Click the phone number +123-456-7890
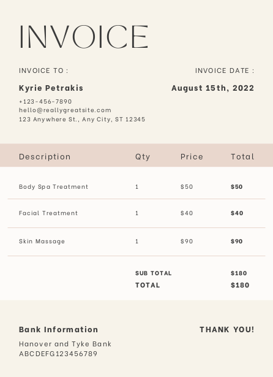The image size is (273, 377). pyautogui.click(x=45, y=102)
